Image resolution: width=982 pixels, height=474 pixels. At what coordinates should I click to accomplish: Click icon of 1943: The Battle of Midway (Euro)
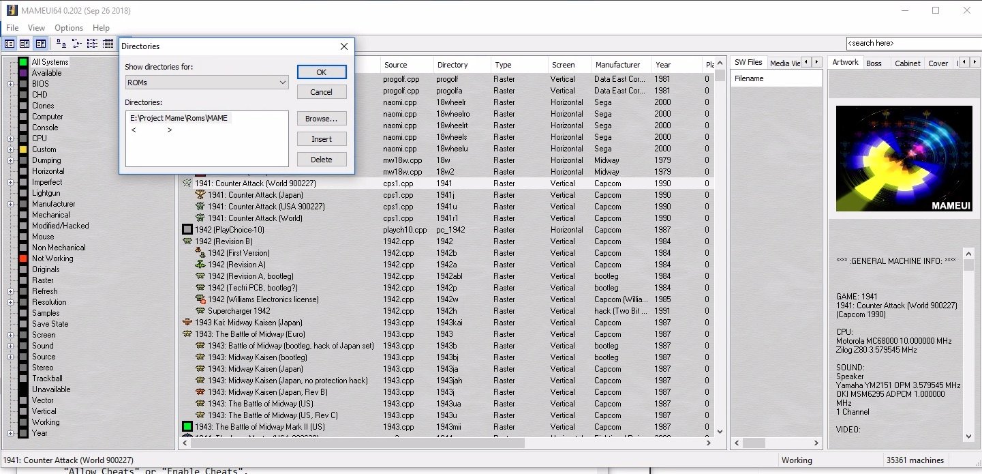tap(187, 334)
